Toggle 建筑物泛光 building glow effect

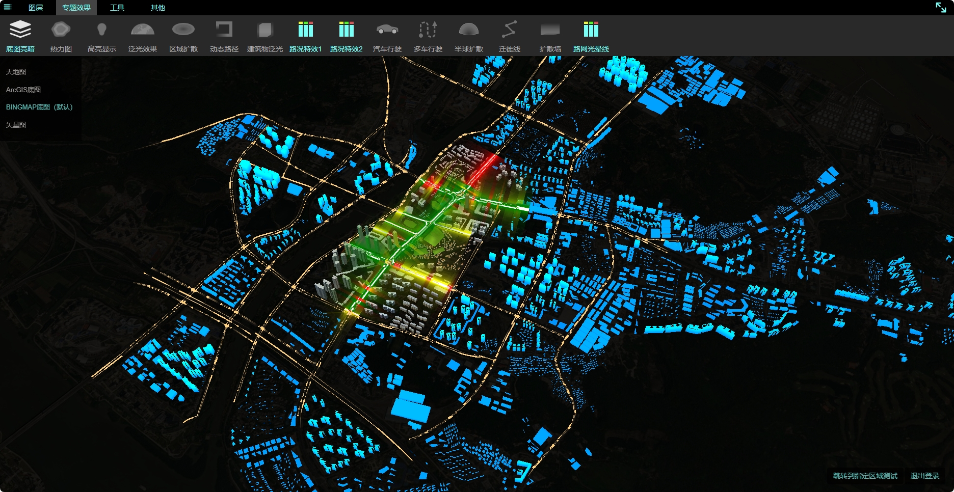[x=265, y=31]
